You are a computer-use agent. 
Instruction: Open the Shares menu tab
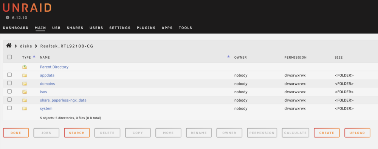pos(75,28)
